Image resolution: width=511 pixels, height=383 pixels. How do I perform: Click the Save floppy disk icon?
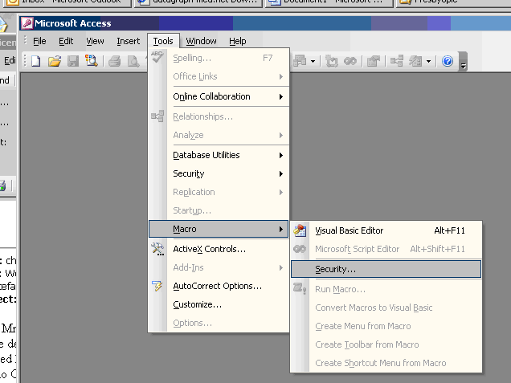[x=73, y=61]
